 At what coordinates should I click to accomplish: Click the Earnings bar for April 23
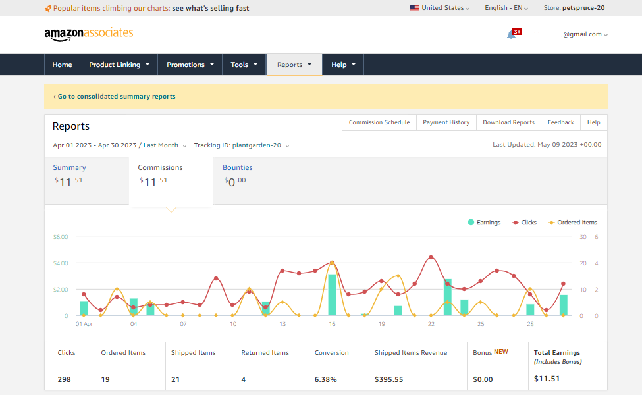tap(448, 297)
